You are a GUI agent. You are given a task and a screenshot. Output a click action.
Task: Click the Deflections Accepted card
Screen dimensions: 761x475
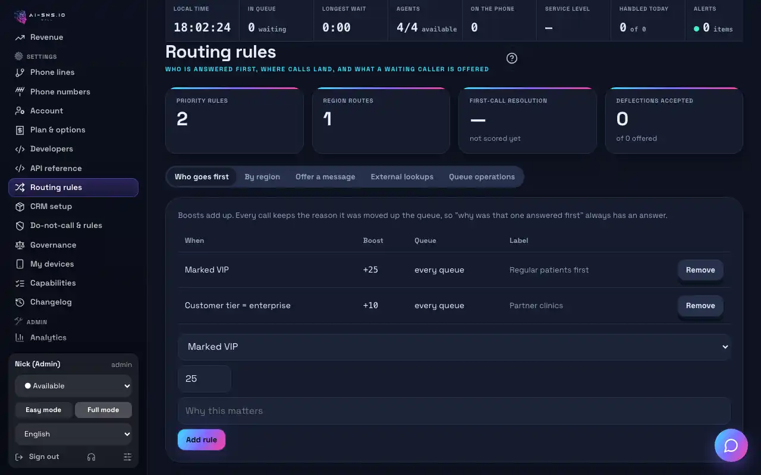click(674, 121)
